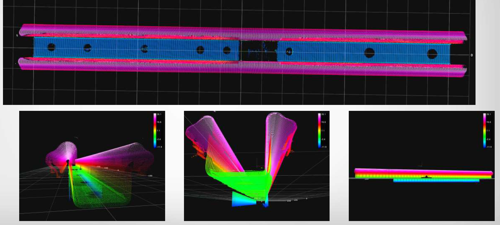Open the bottom-middle end-on scan view

(256, 166)
